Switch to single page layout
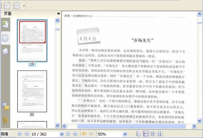This screenshot has width=203, height=138. [x=138, y=134]
